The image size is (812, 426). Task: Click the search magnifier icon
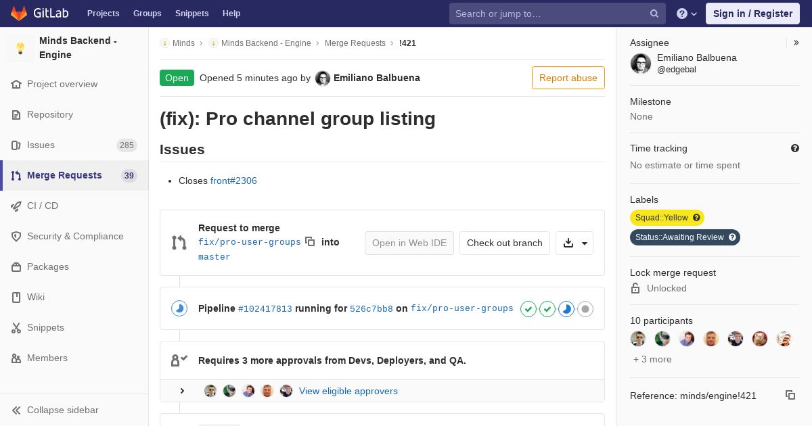pyautogui.click(x=654, y=14)
